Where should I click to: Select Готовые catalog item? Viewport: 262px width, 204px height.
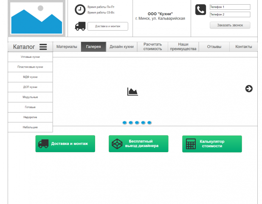[30, 107]
